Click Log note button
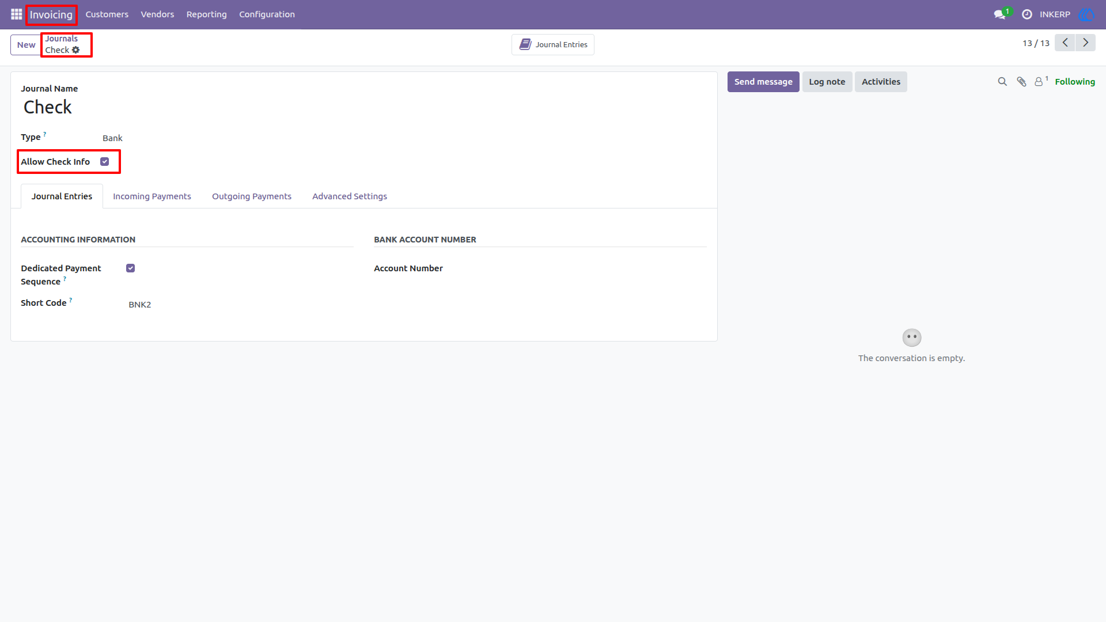The width and height of the screenshot is (1106, 622). tap(827, 82)
